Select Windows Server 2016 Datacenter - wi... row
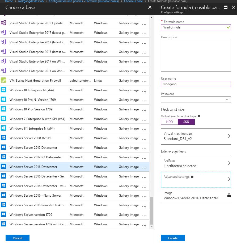The height and width of the screenshot is (244, 237). pos(75,186)
